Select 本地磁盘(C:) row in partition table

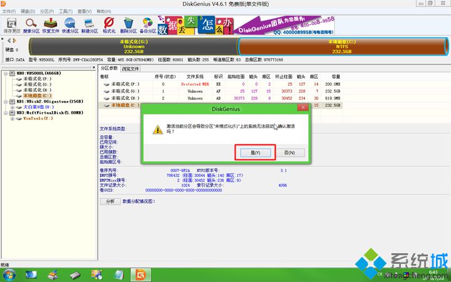220,106
